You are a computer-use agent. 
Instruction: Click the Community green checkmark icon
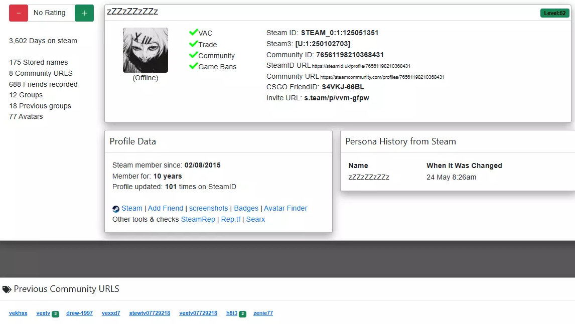(193, 55)
